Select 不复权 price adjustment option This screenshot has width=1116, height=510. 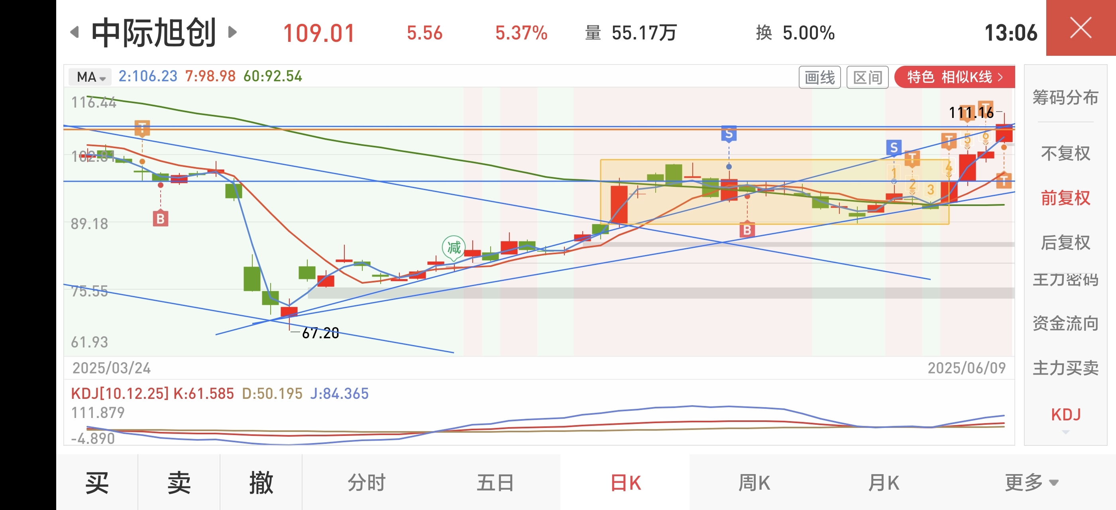click(x=1065, y=154)
